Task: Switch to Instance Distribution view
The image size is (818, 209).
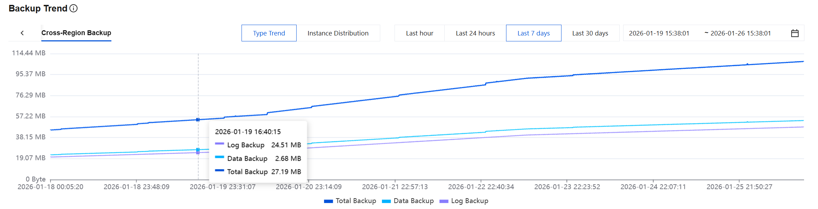Action: coord(338,33)
